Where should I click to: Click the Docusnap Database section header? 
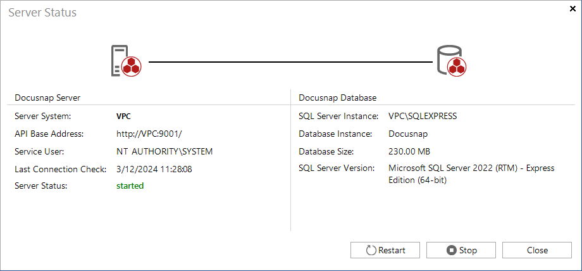click(337, 98)
